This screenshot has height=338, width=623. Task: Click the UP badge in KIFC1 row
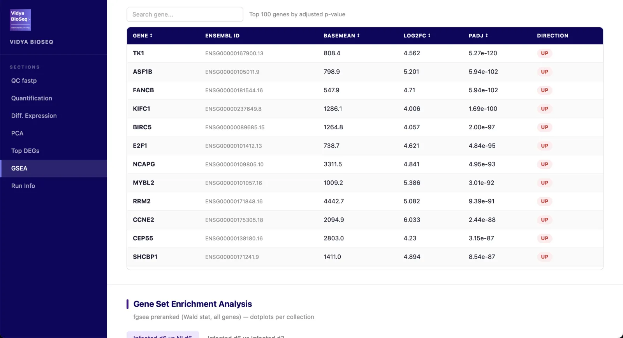pos(544,109)
